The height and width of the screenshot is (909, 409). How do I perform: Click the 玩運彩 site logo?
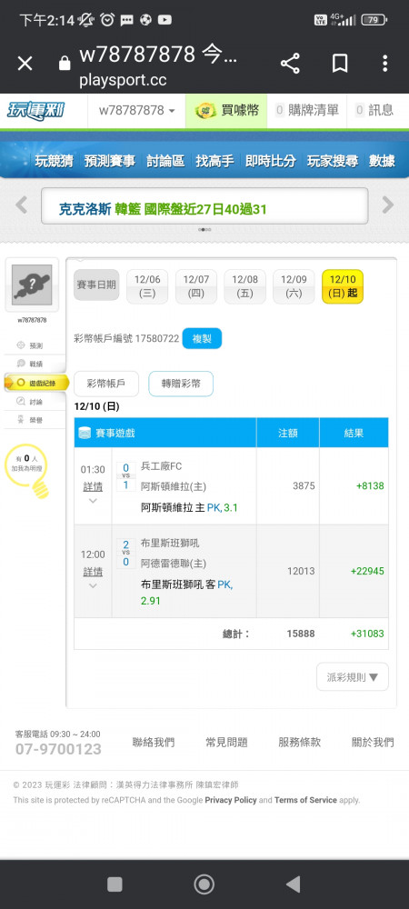click(36, 110)
